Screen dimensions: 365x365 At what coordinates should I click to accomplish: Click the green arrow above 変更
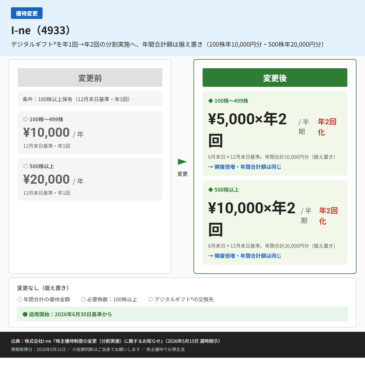(x=182, y=162)
